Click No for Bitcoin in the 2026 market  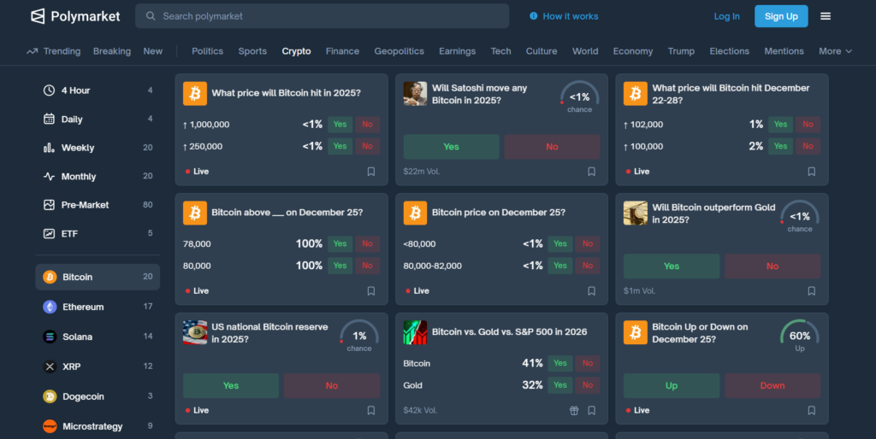pyautogui.click(x=588, y=363)
